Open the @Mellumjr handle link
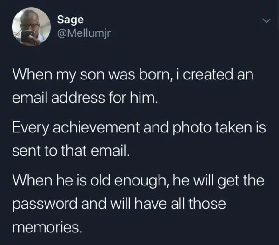The width and height of the screenshot is (279, 245). (x=84, y=33)
